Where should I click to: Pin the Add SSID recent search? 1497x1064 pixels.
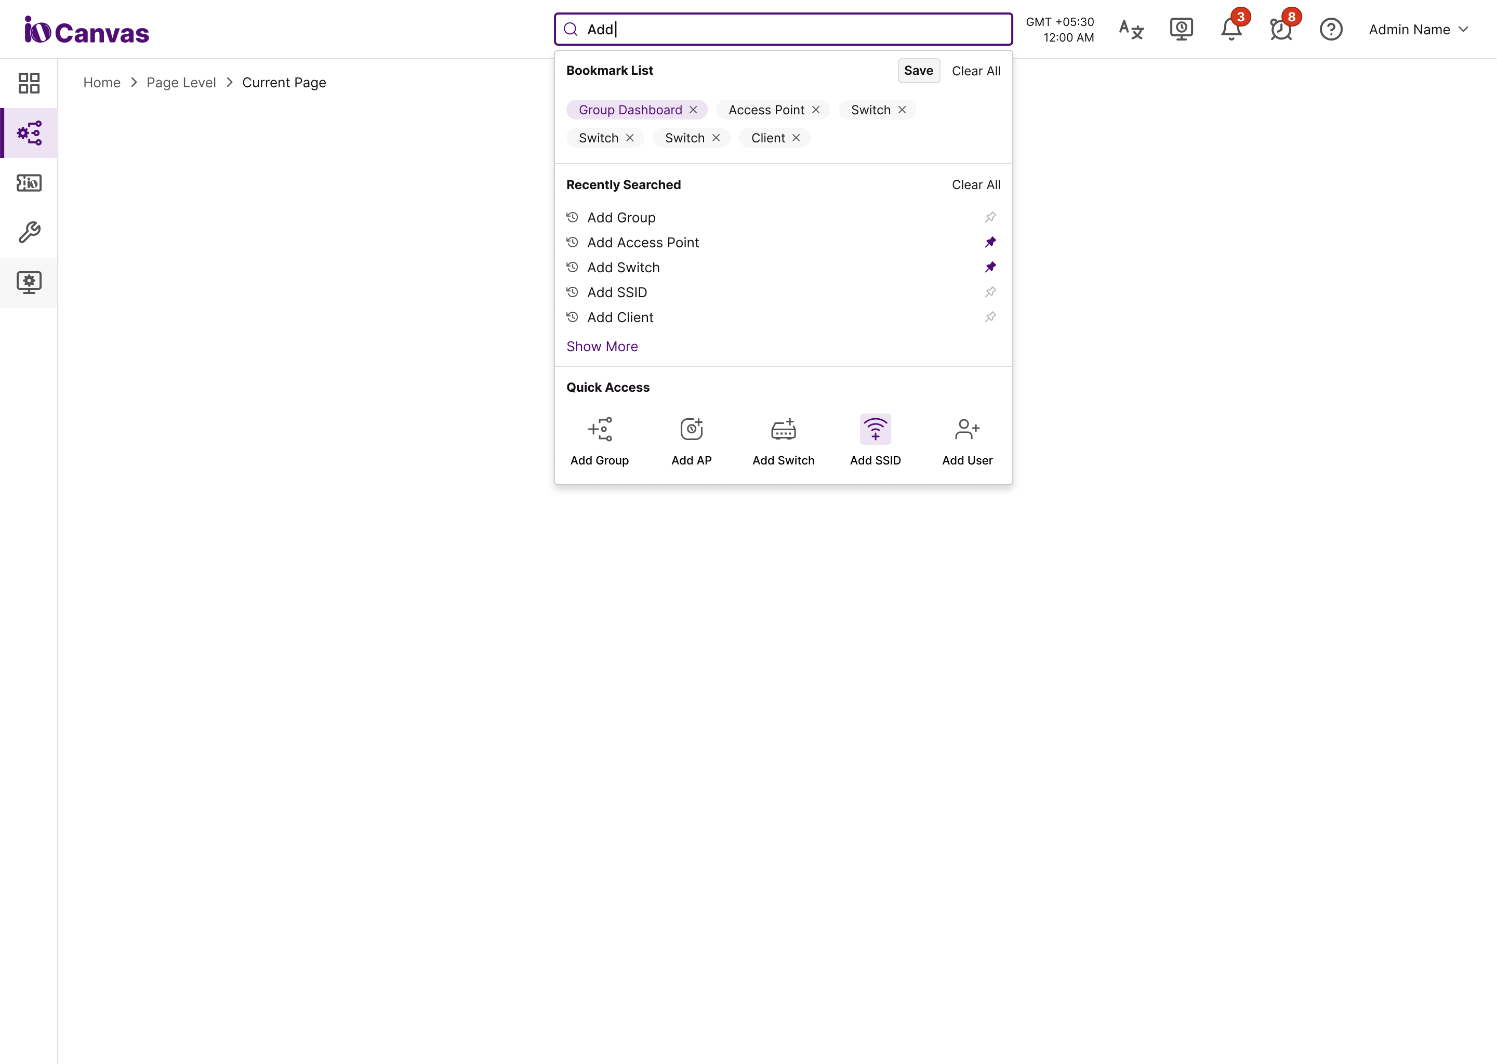990,292
